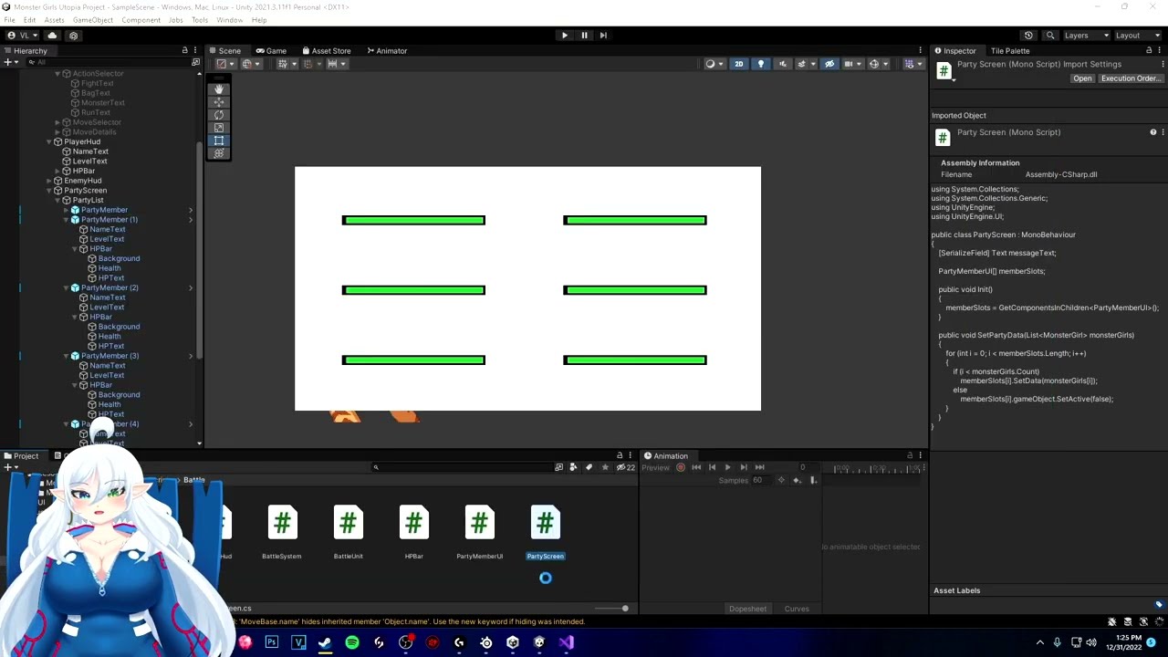Expand the MoveSelector tree item
The width and height of the screenshot is (1168, 657).
click(57, 122)
